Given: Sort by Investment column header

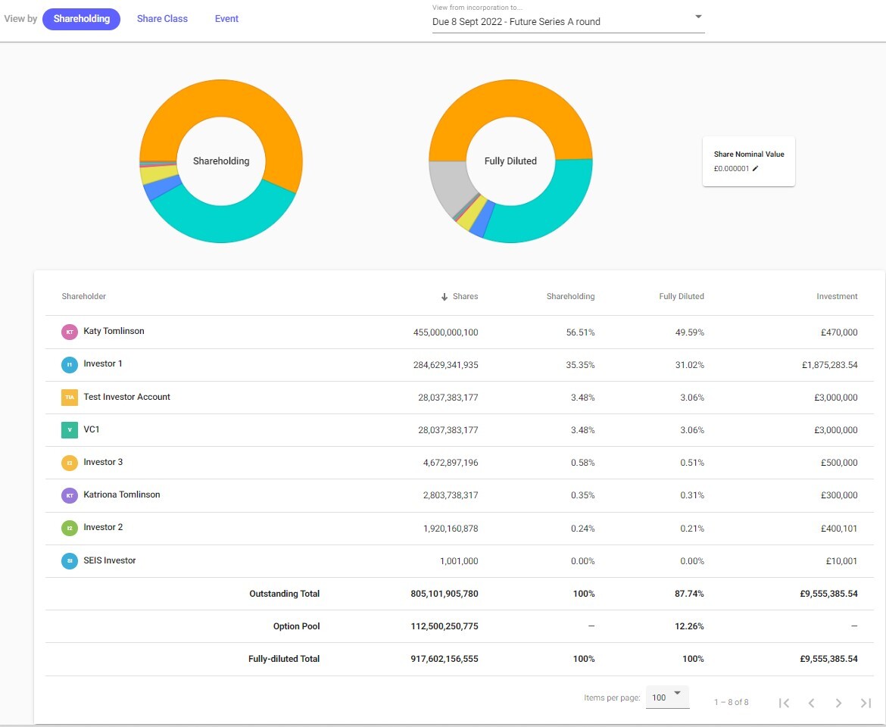Looking at the screenshot, I should point(837,297).
